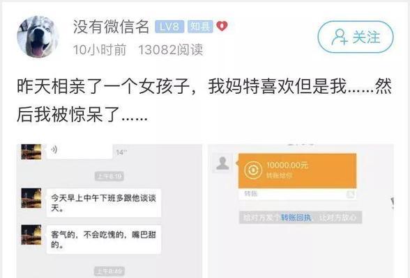
Task: Tap avatar beside the voice message
Action: click(x=31, y=152)
